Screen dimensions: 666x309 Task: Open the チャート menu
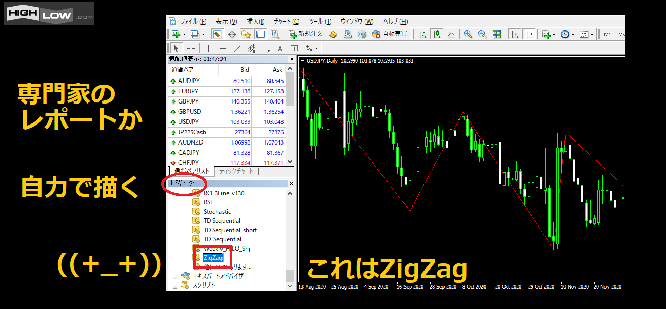click(x=286, y=21)
